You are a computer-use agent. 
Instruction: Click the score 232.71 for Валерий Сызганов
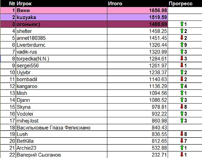click(159, 155)
